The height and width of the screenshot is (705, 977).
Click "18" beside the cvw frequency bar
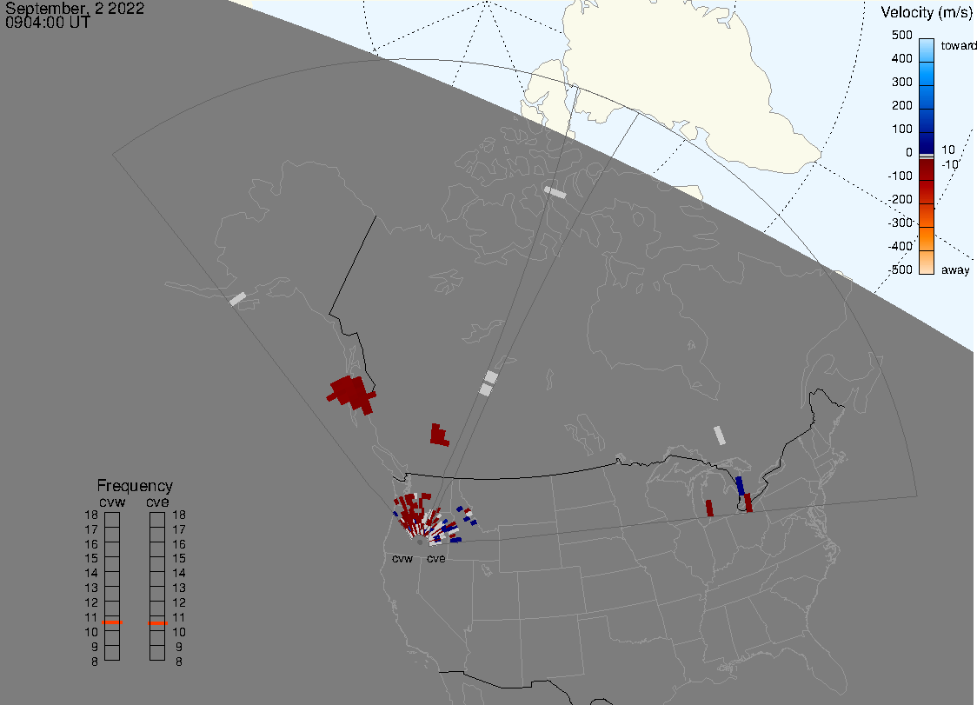pos(91,515)
